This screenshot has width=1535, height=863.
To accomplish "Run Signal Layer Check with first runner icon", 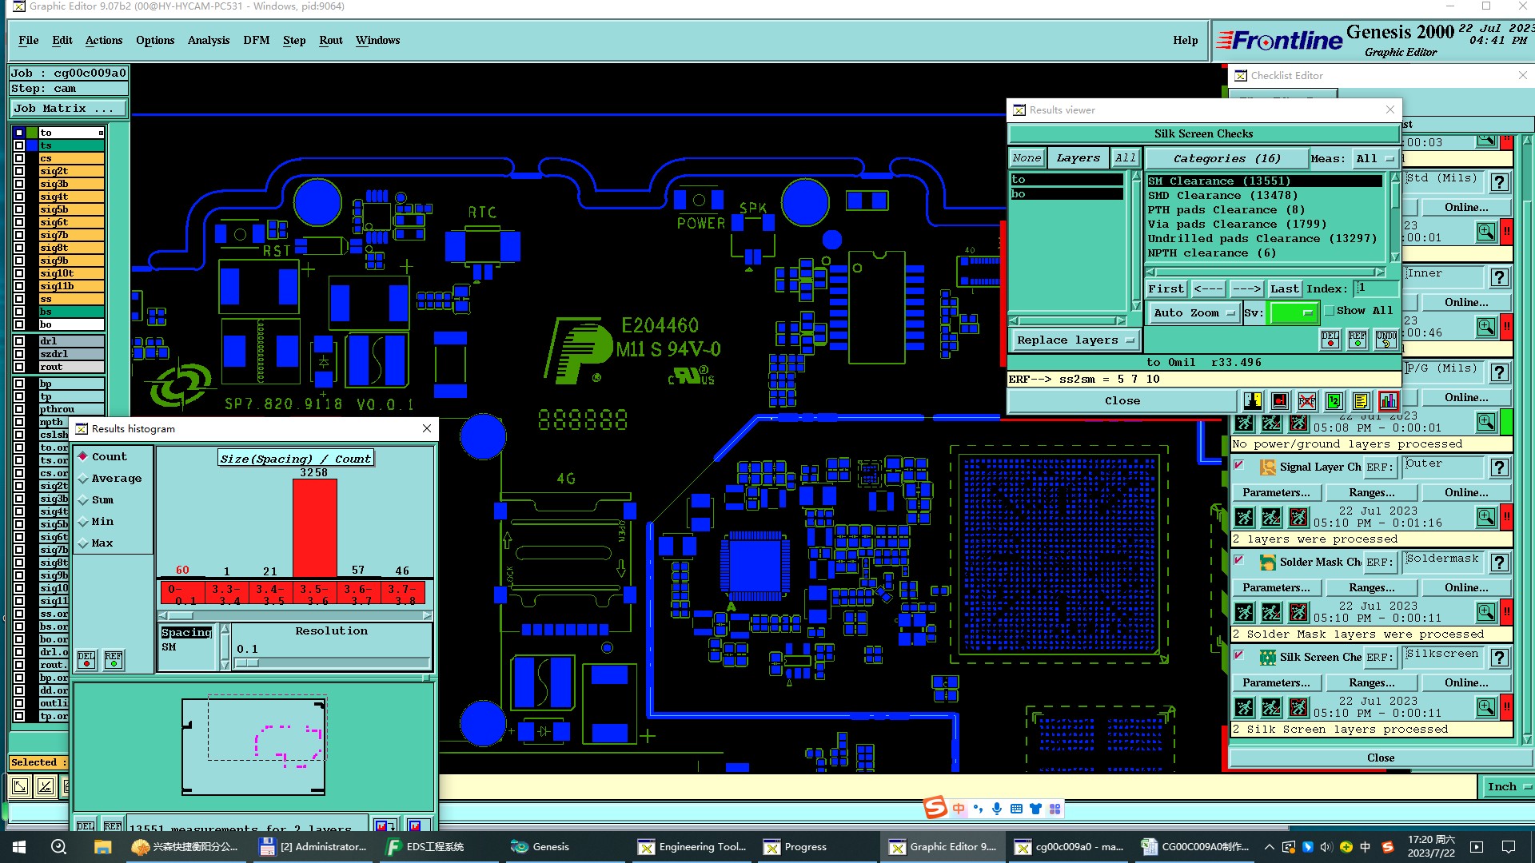I will (1244, 518).
